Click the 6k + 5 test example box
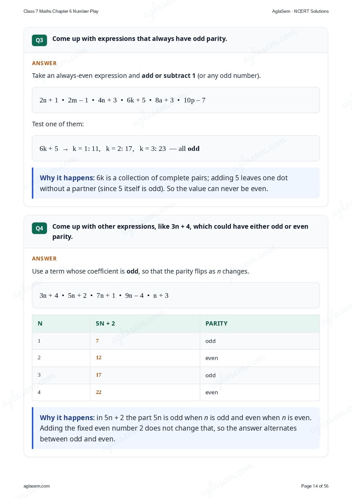 (x=176, y=148)
